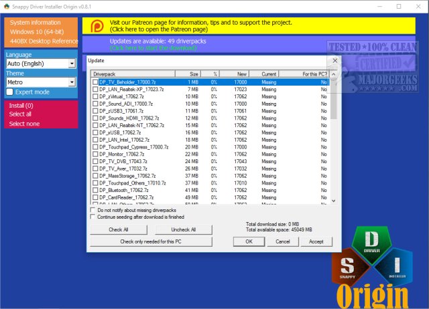Tick checkbox for DP_zUSB3_17061.7z

[95, 111]
